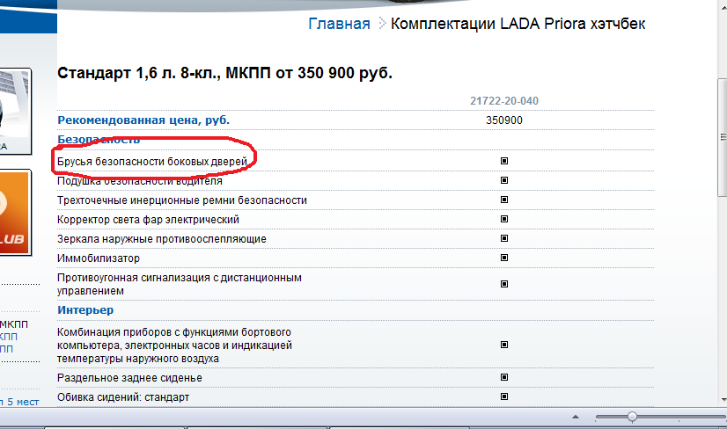Click mark icon for Подушка безопасности водителя
Image resolution: width=727 pixels, height=429 pixels.
coord(504,180)
